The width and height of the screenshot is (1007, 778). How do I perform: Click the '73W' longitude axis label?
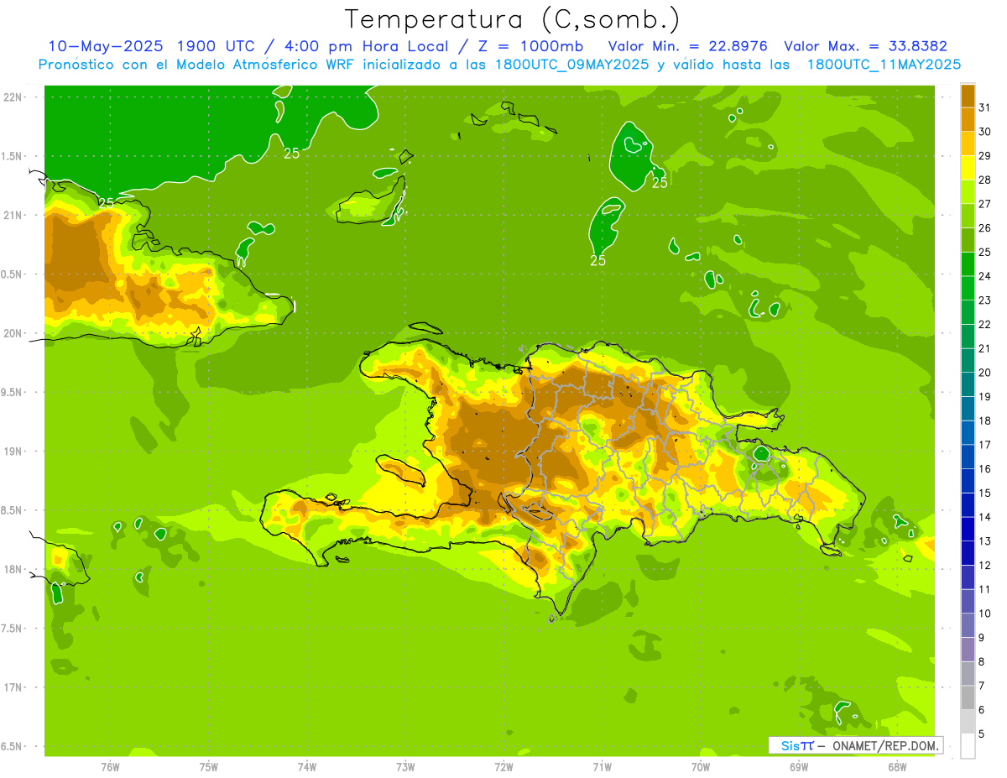coord(405,766)
